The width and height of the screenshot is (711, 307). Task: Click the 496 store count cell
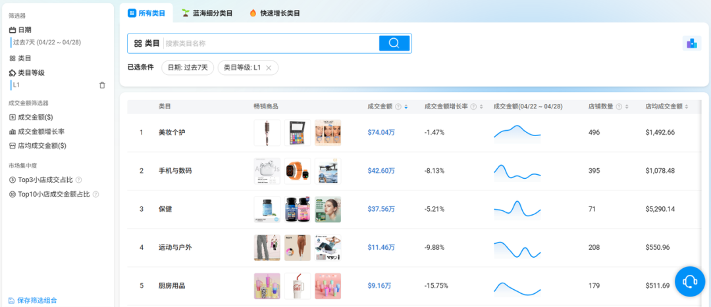click(x=594, y=133)
